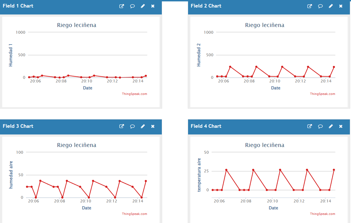This screenshot has width=351, height=223.
Task: Edit Field 2 Chart settings
Action: click(x=331, y=6)
